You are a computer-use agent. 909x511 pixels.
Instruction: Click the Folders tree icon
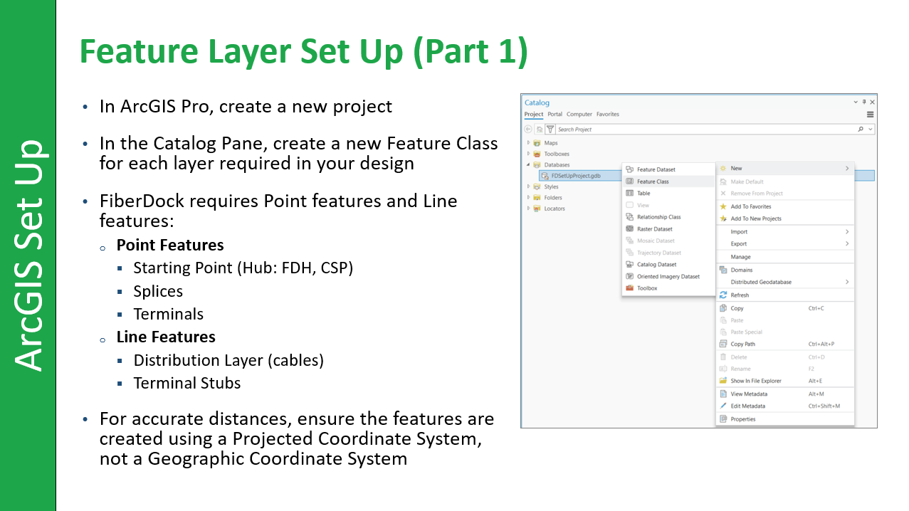pyautogui.click(x=536, y=198)
